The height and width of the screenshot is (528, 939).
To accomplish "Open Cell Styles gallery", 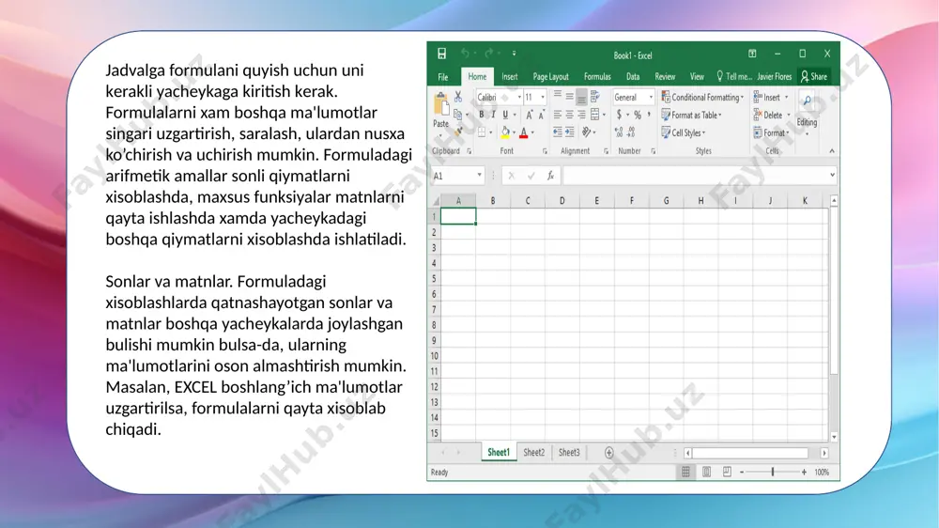I will coord(684,133).
